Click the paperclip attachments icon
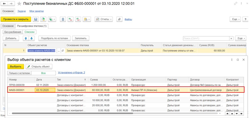The height and width of the screenshot is (118, 249). (x=119, y=19)
